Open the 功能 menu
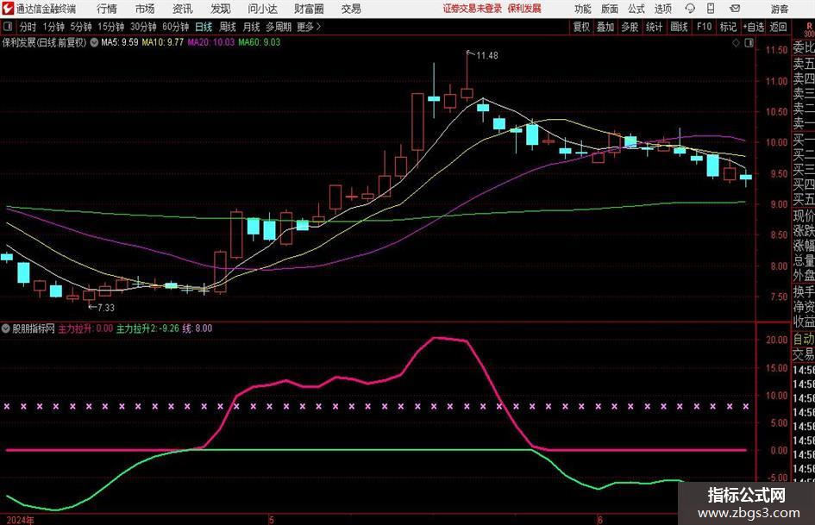Viewport: 815px width, 525px height. (583, 9)
